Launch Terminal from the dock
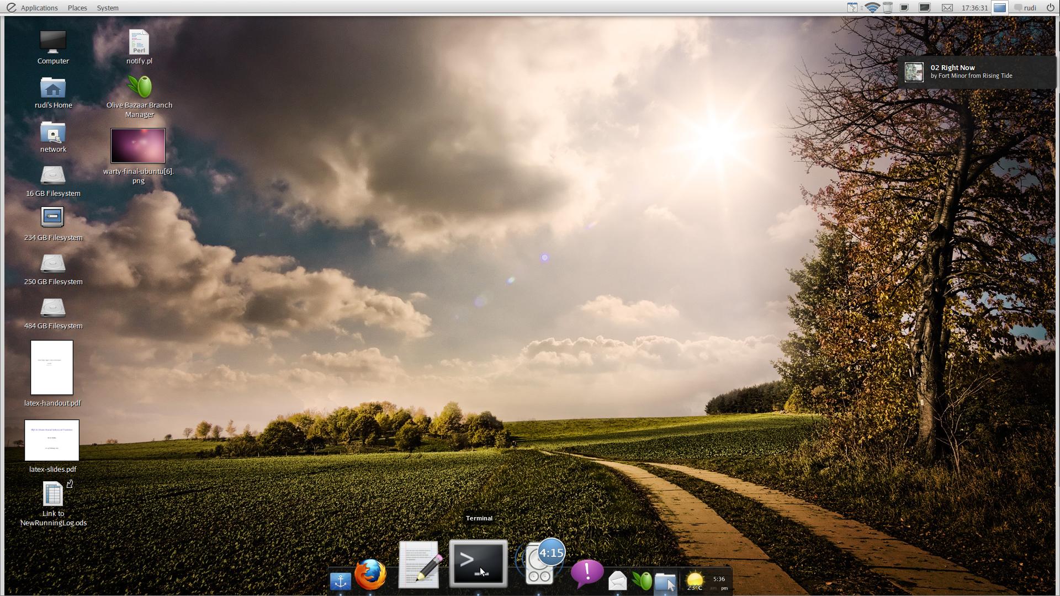The height and width of the screenshot is (596, 1060). pos(478,563)
